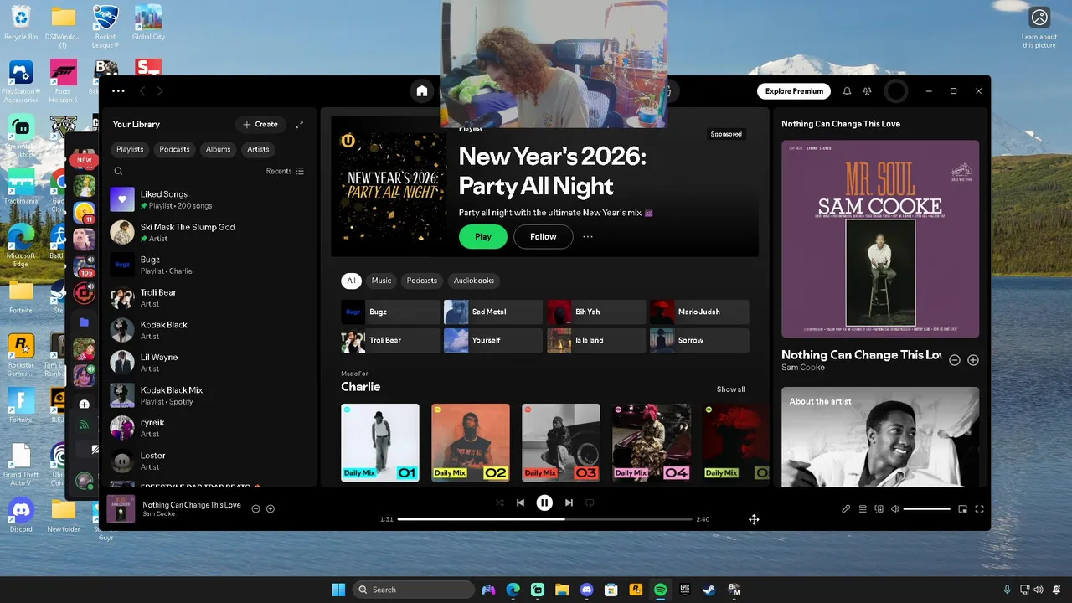Mute the Spotify volume speaker icon
Image resolution: width=1072 pixels, height=603 pixels.
pyautogui.click(x=895, y=508)
